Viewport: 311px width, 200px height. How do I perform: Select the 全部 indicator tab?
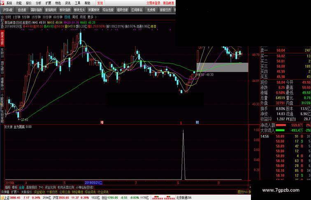(22, 187)
